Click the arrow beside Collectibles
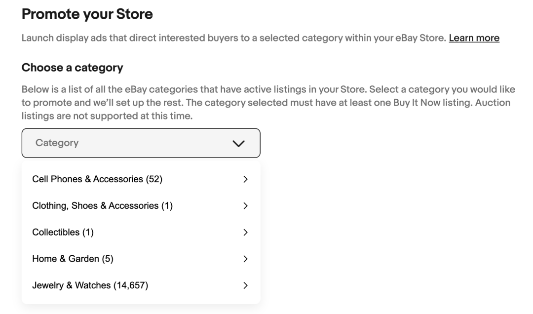Image resolution: width=533 pixels, height=314 pixels. coord(245,233)
